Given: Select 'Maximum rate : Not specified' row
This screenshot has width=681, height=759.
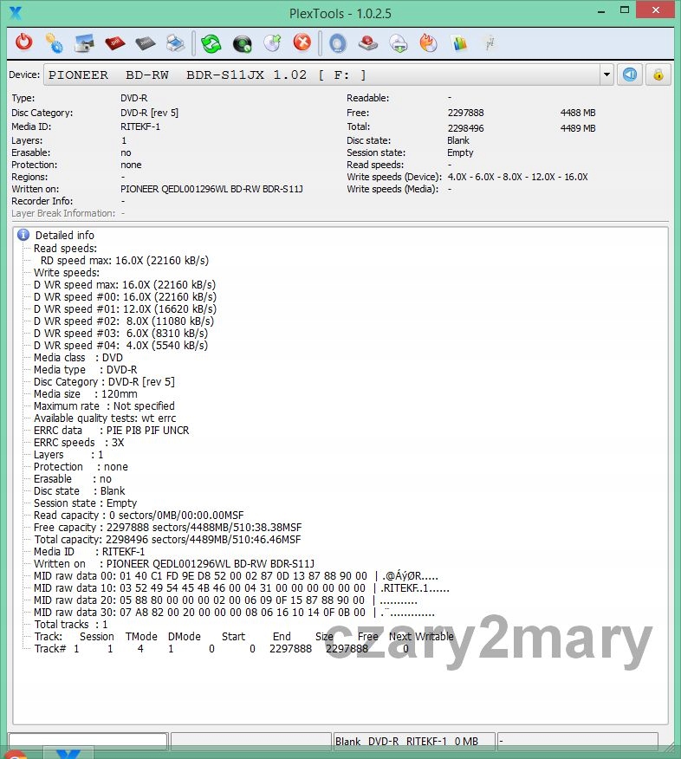Looking at the screenshot, I should click(104, 405).
